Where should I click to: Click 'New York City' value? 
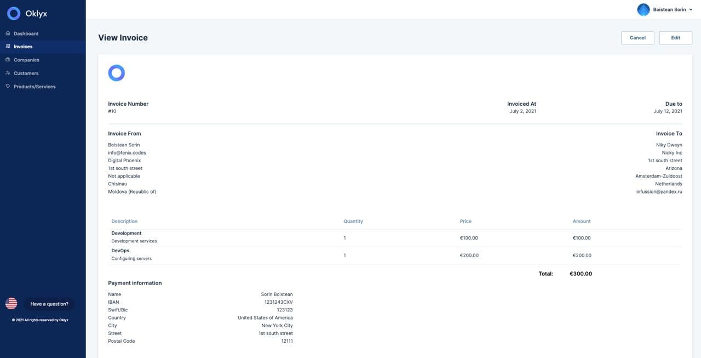[x=278, y=326]
